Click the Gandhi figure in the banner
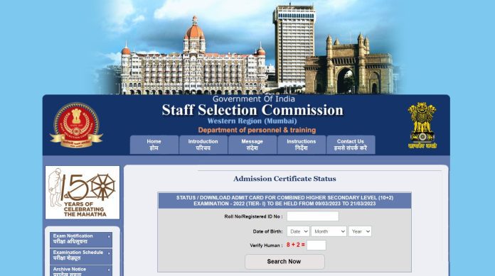 click(55, 187)
